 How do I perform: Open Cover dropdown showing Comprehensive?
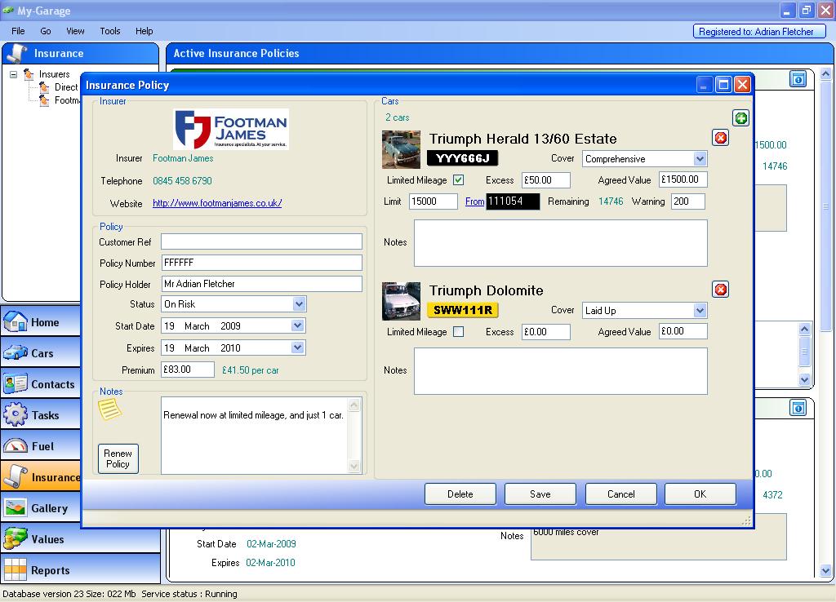(700, 159)
